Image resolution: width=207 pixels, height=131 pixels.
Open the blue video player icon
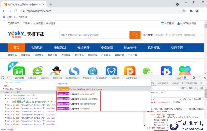point(166,71)
